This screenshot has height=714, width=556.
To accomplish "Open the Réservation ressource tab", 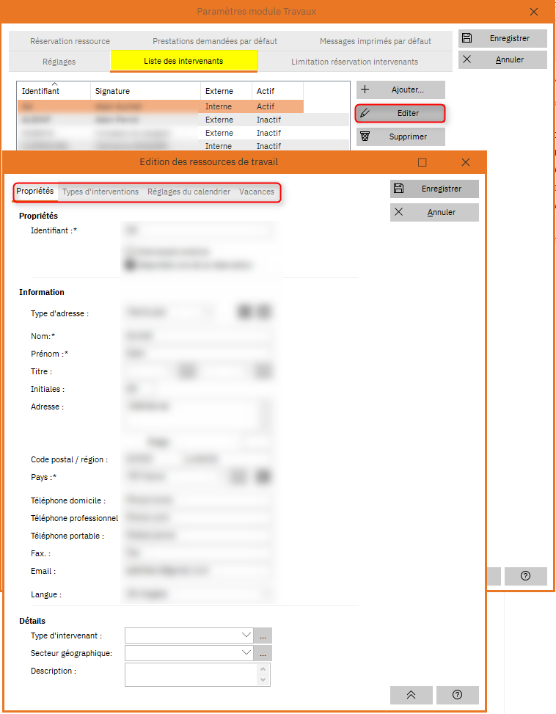I will click(70, 41).
